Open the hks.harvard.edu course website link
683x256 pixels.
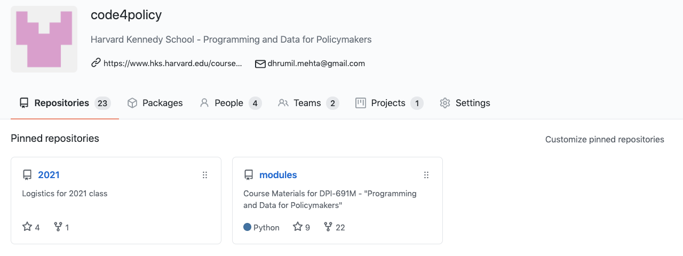click(x=172, y=63)
